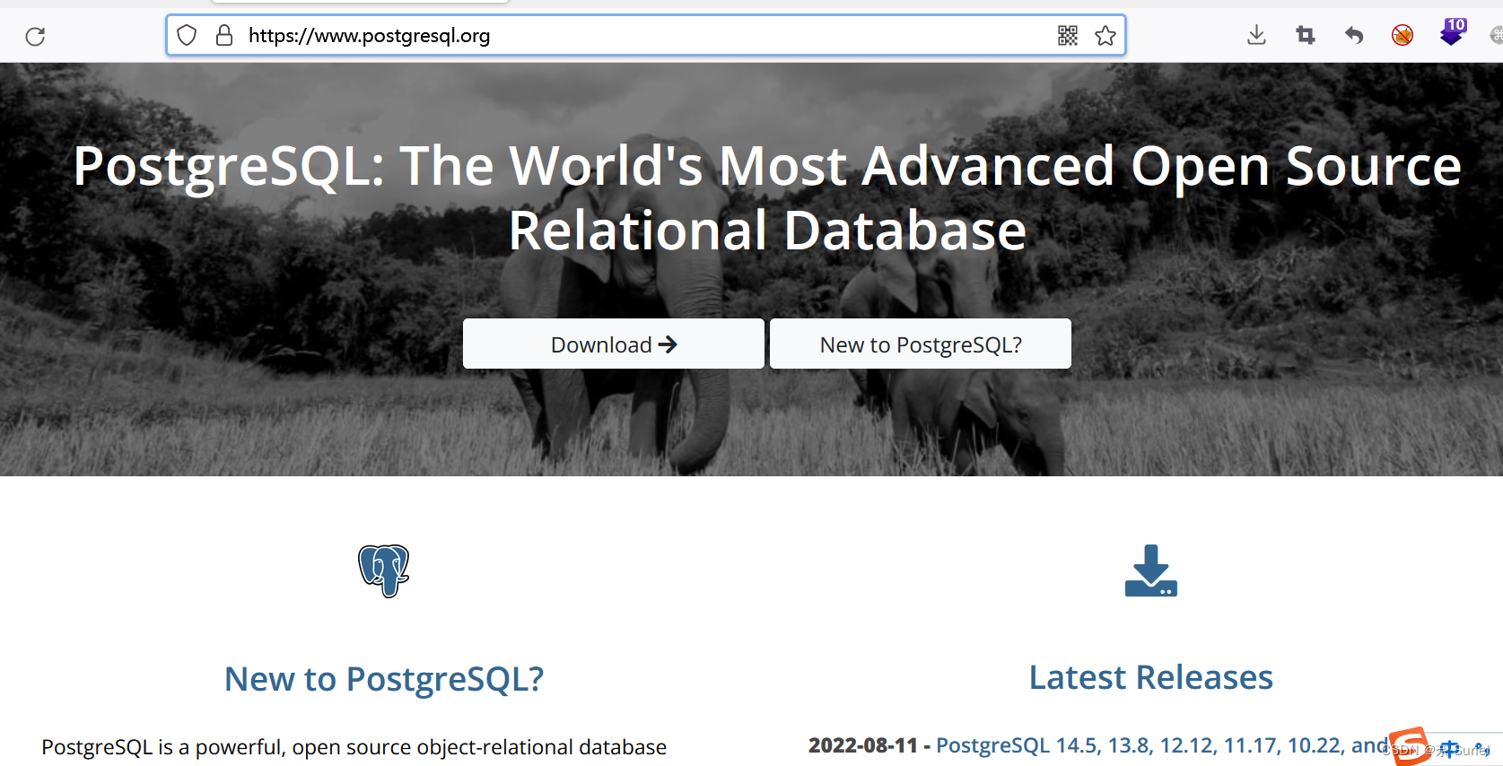
Task: Open the blue New to PostgreSQL? heading link
Action: pos(384,679)
